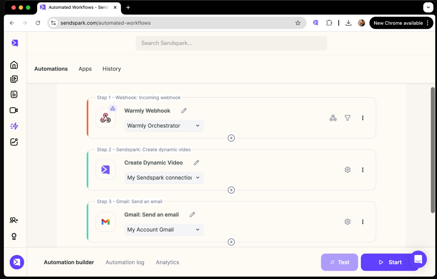Expand the My Sendspark connection dropdown
Viewport: 437px width, 279px height.
[x=164, y=177]
